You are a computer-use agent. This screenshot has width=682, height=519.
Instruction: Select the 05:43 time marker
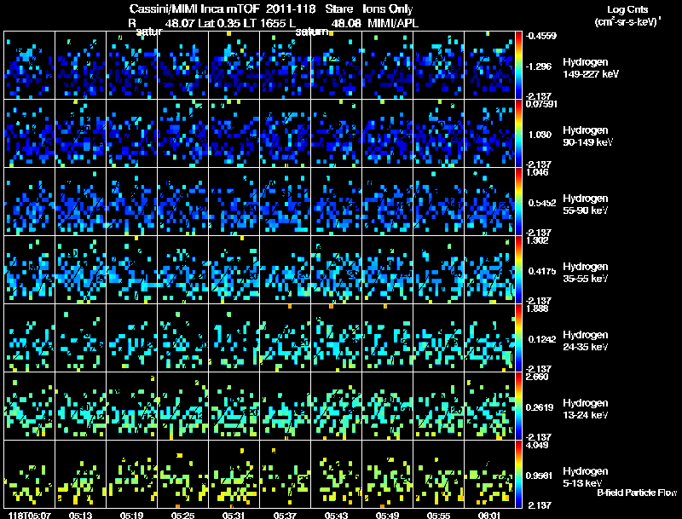(336, 514)
